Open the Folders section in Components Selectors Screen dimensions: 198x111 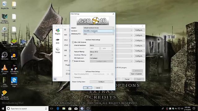pos(58,50)
